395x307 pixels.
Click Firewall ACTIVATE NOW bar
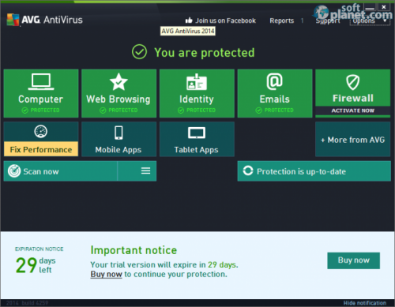(352, 110)
